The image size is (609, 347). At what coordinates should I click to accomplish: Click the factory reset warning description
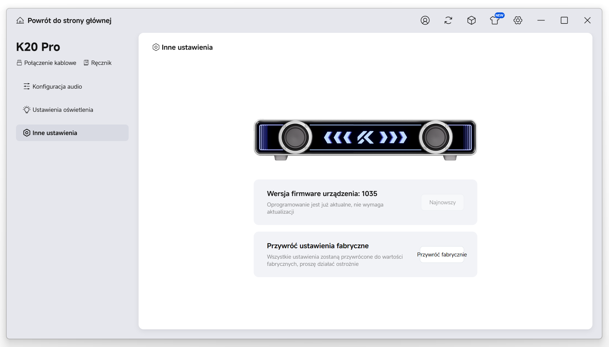[335, 260]
